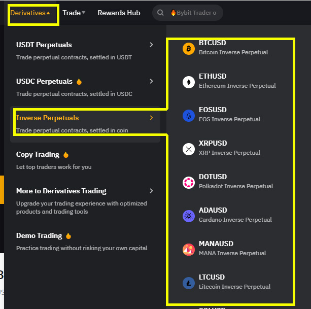Screen dimensions: 311x309
Task: Expand USDC Perpetuals submenu chevron
Action: point(151,81)
